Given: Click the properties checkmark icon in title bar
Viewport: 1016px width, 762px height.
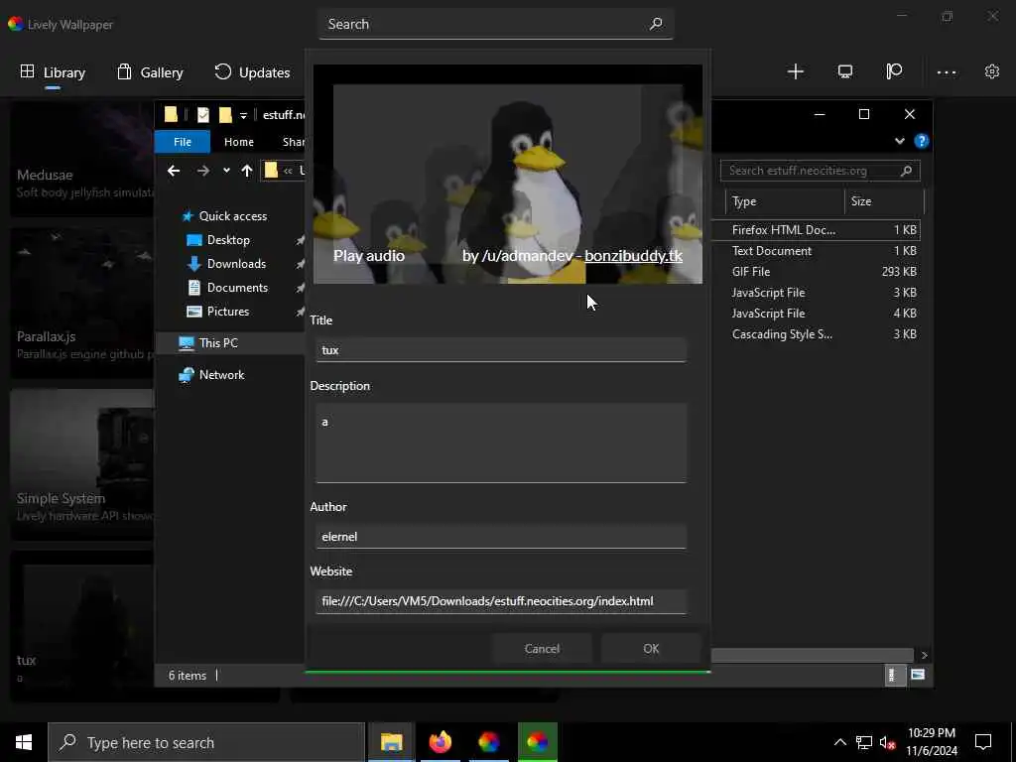Looking at the screenshot, I should 202,115.
